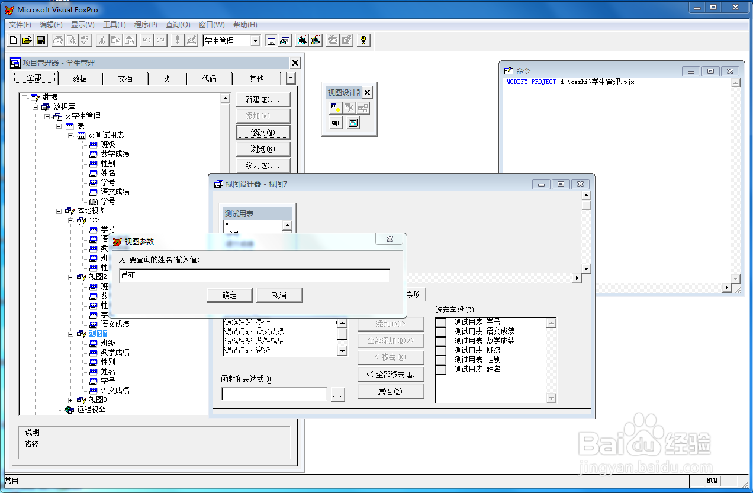Click 取消 in the 视图参数 dialog
The image size is (753, 493).
click(x=279, y=295)
